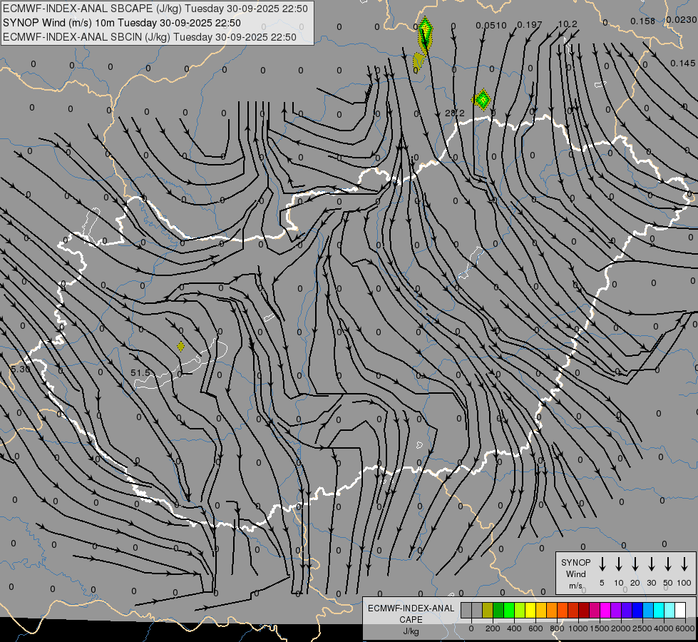
Task: Click the olive CAPE patch below the green blob
Action: [418, 61]
